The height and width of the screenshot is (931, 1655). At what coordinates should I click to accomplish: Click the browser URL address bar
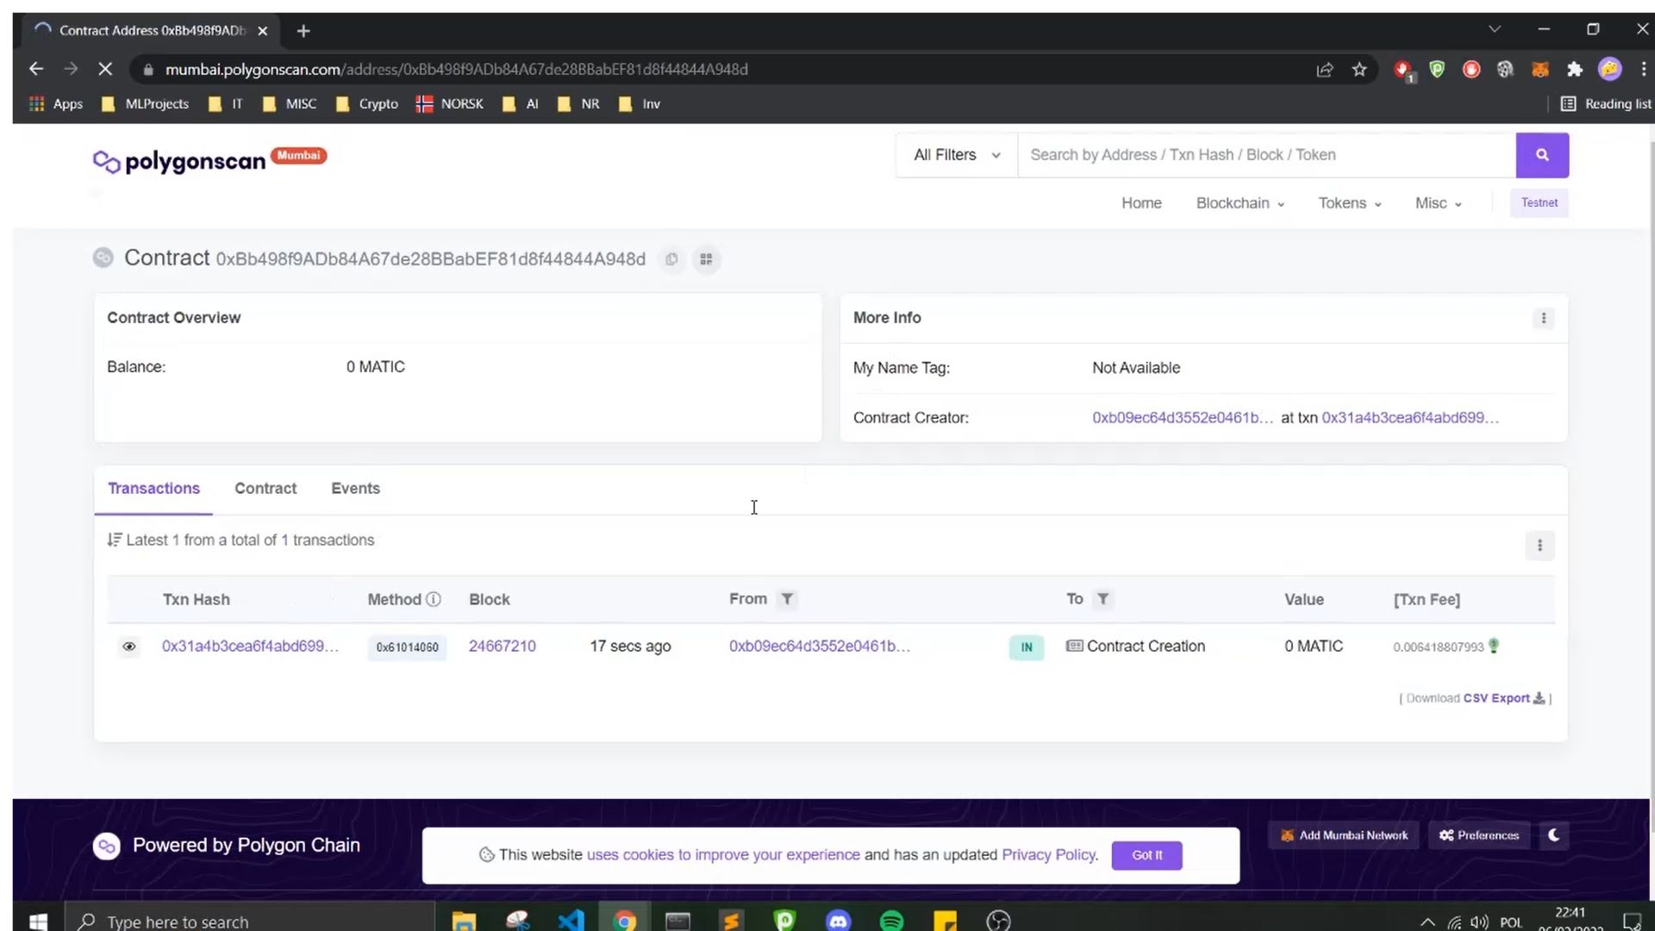[724, 70]
